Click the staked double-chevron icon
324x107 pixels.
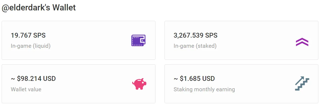click(x=302, y=42)
